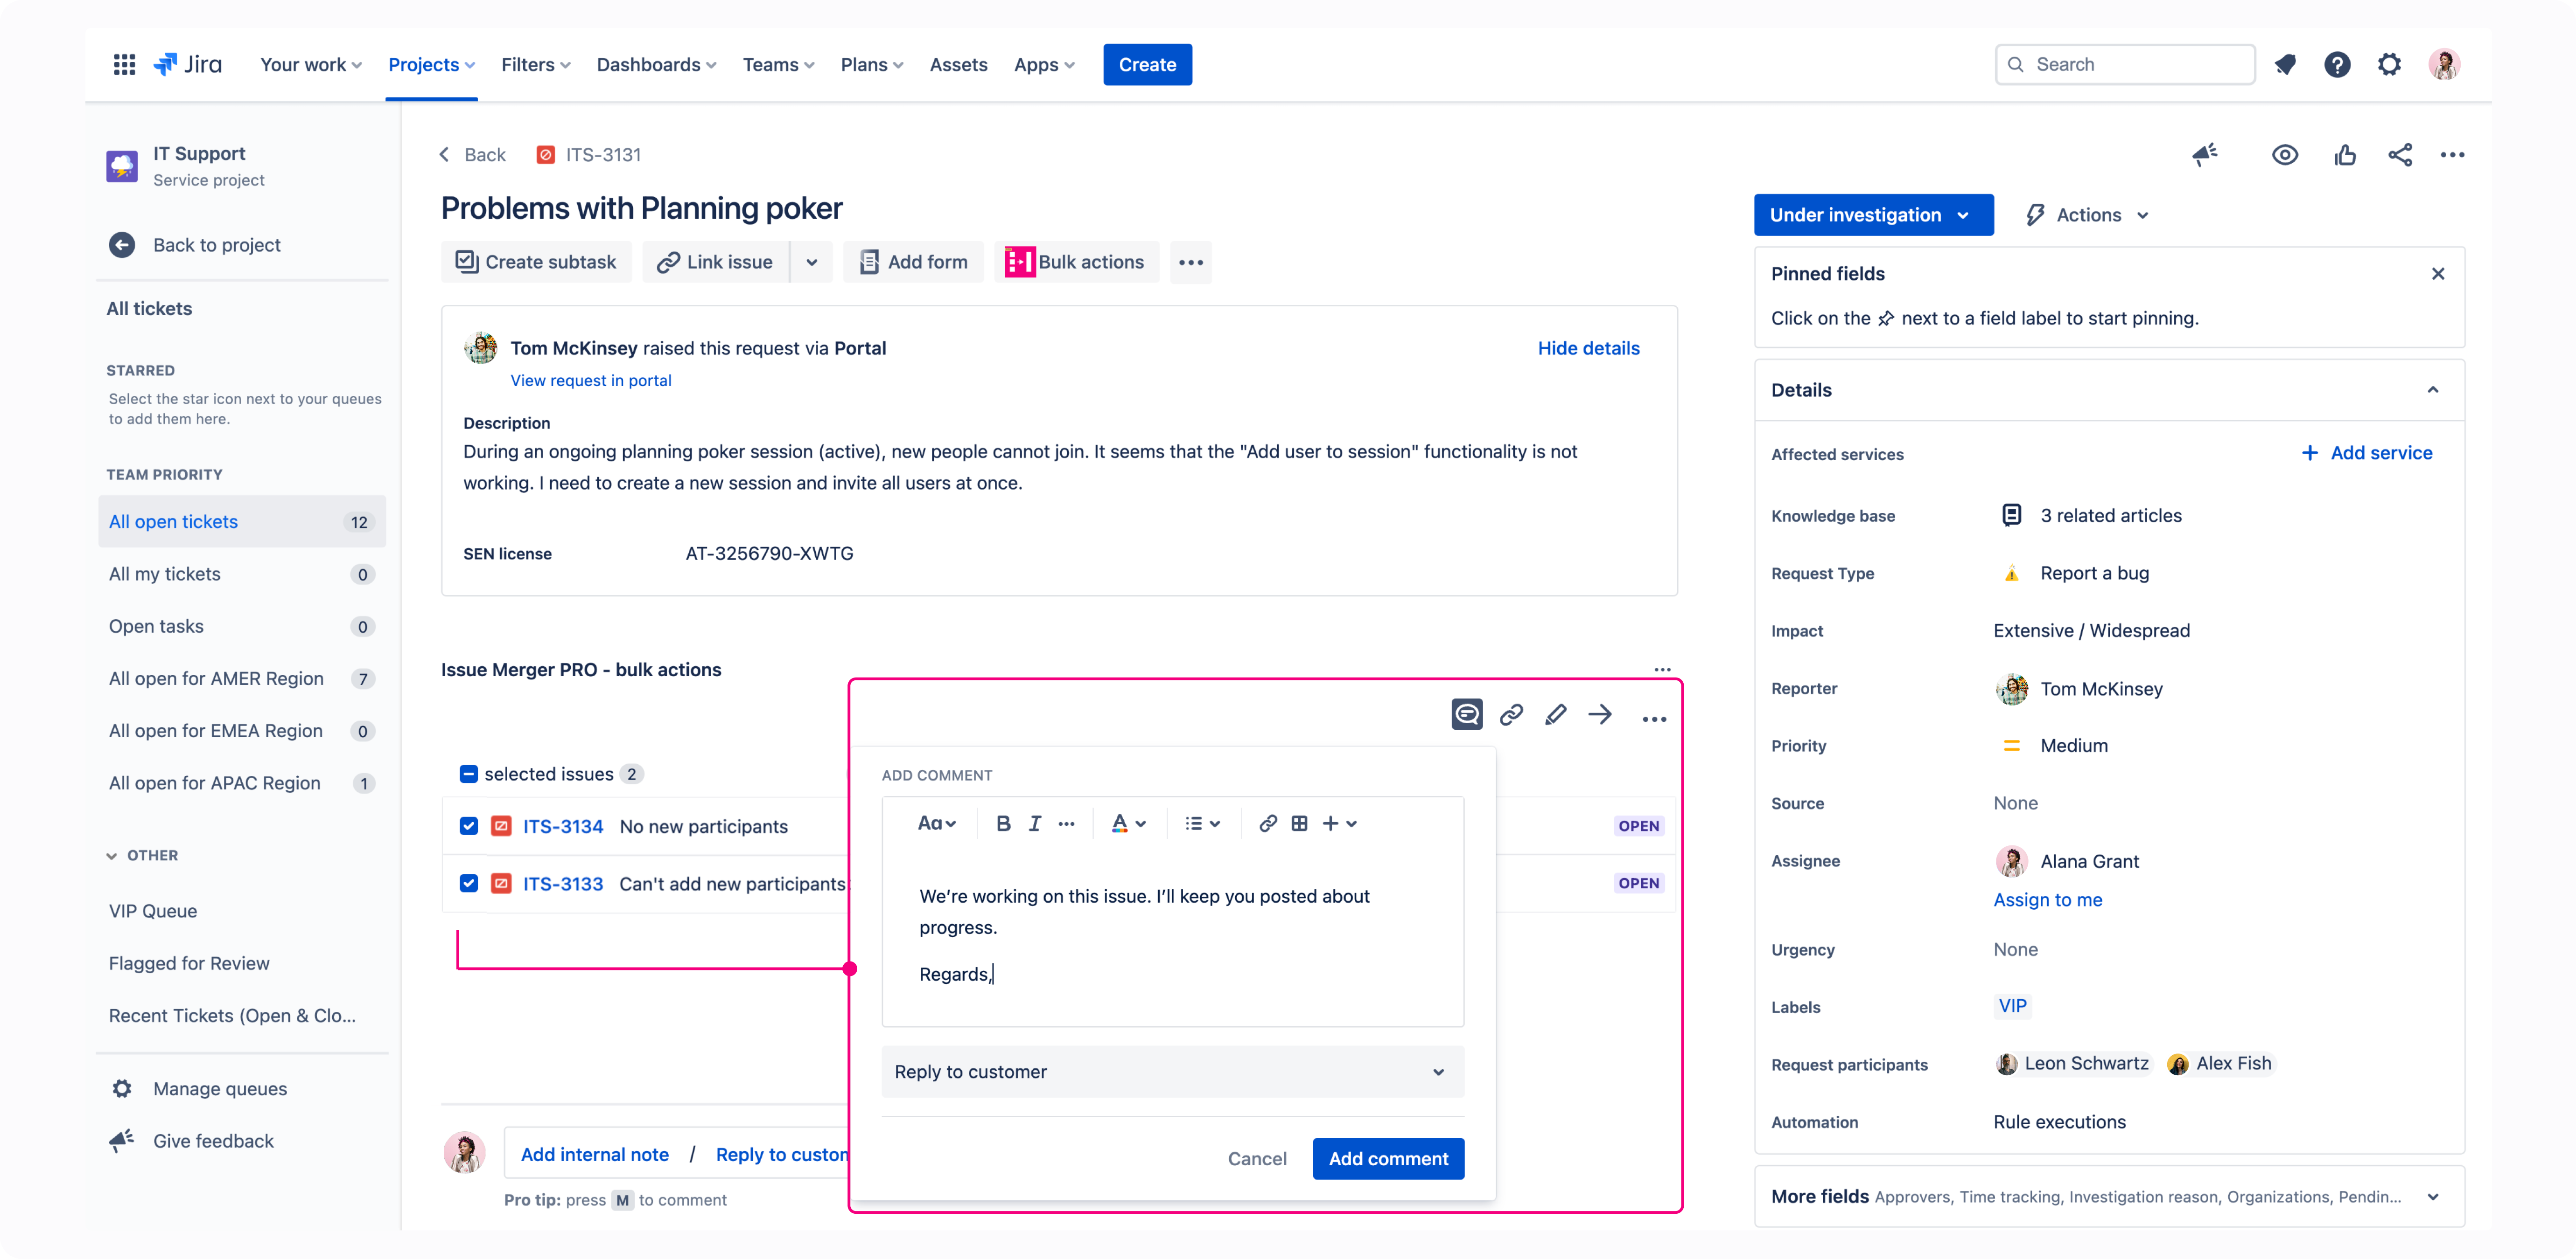This screenshot has height=1259, width=2576.
Task: Click the comment icon in bulk actions toolbar
Action: 1466,714
